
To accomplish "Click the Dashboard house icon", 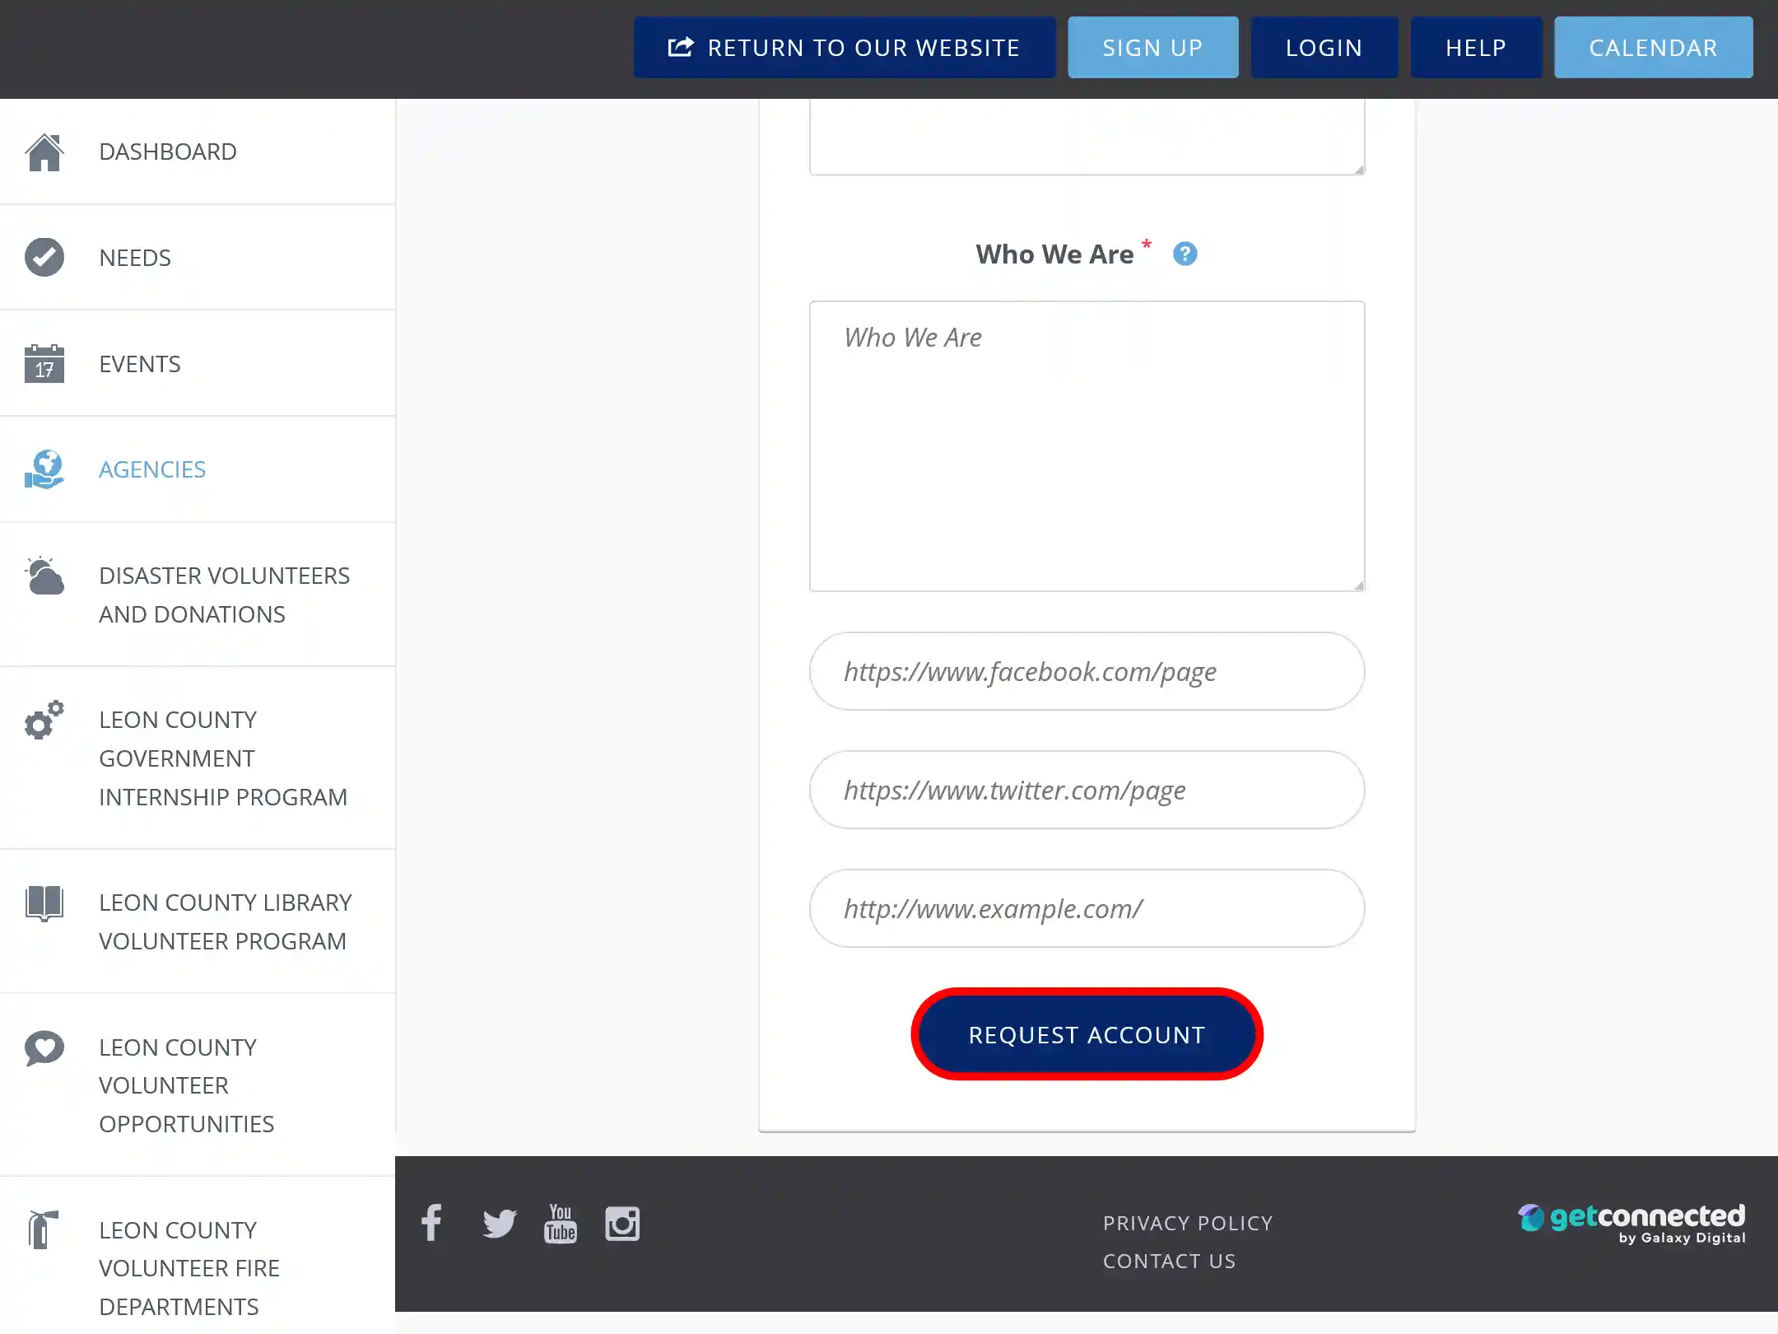I will tap(44, 152).
